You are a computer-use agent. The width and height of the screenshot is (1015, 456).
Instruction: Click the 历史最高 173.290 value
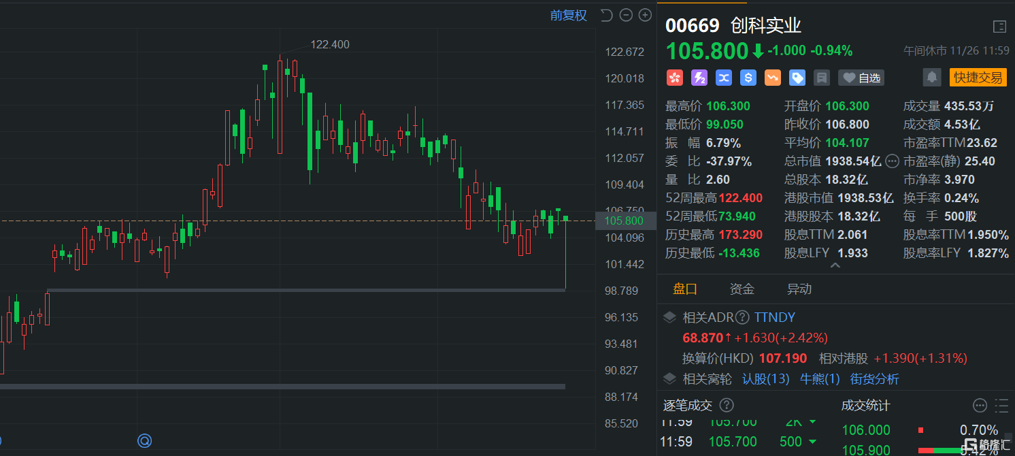point(741,235)
